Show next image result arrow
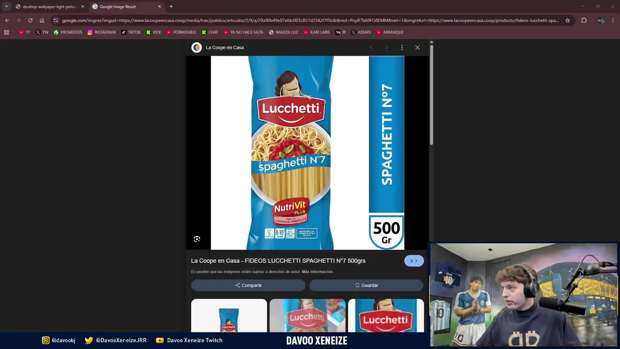Image resolution: width=620 pixels, height=349 pixels. 387,48
